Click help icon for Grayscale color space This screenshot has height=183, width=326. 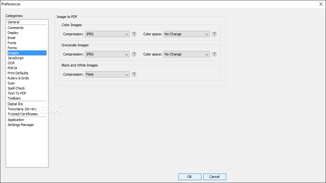coord(214,54)
